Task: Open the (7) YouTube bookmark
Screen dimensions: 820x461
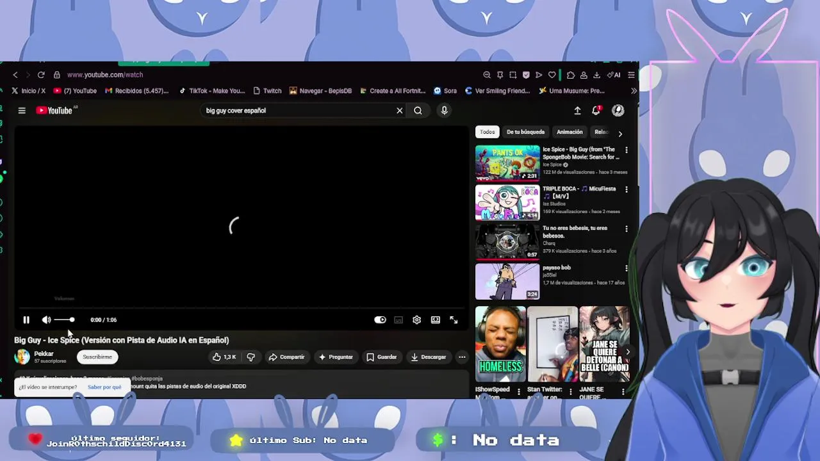Action: 75,91
